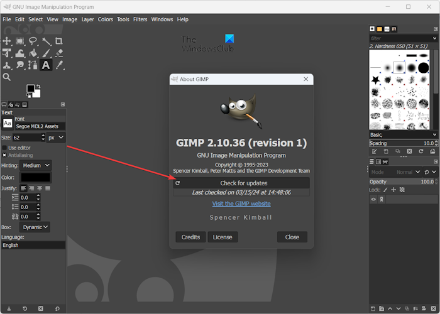The width and height of the screenshot is (440, 314).
Task: Select the Rectangle Select tool
Action: point(19,41)
